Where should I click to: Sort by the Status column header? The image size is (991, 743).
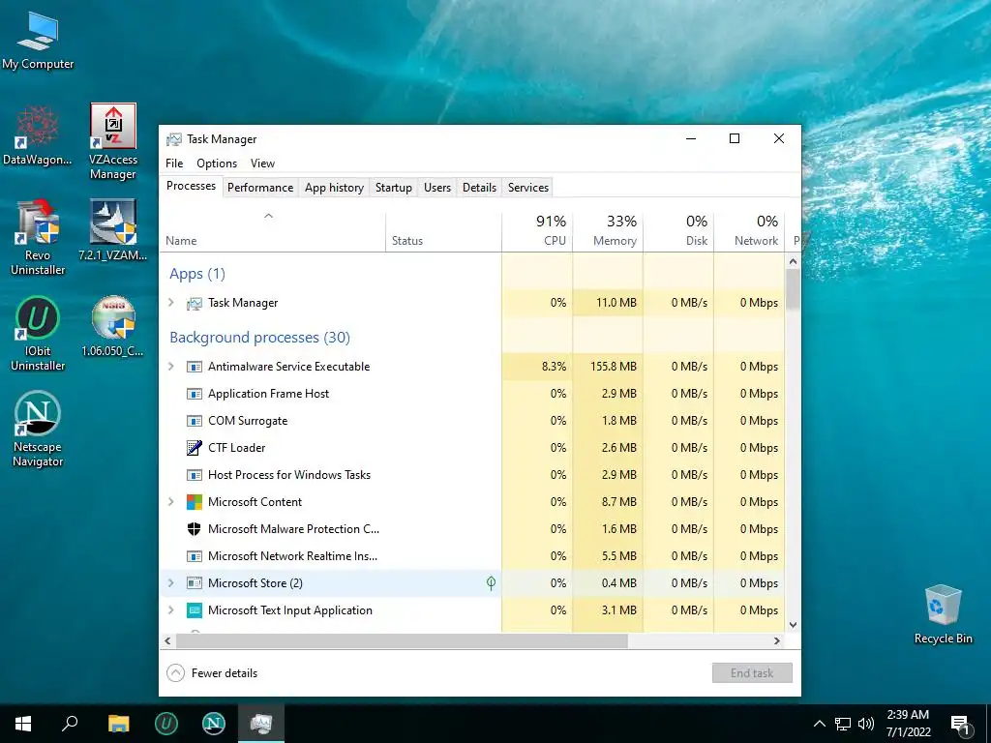443,231
